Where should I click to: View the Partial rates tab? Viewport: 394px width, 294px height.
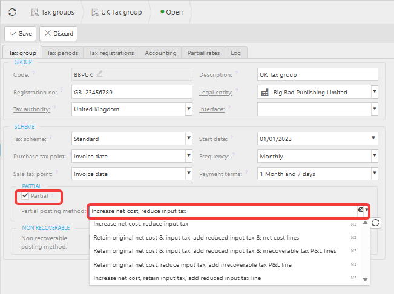click(203, 53)
